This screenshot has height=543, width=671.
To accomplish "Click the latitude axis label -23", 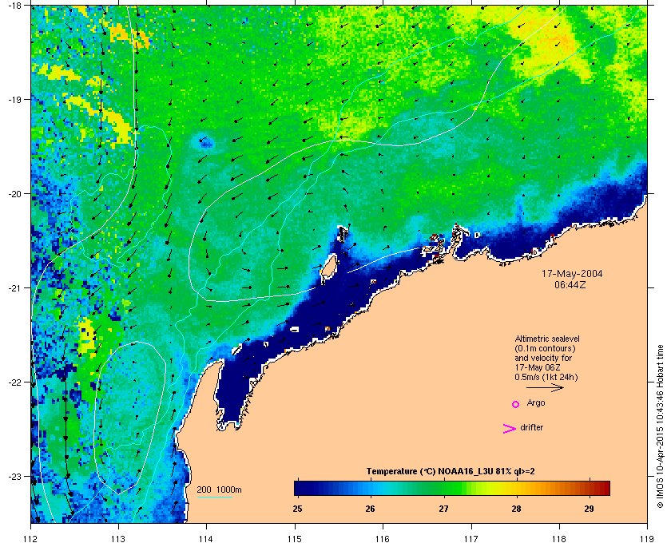I will coord(14,476).
